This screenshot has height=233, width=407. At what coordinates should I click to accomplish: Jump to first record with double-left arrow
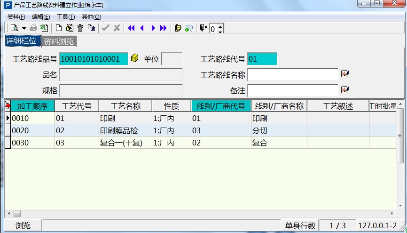coord(131,28)
